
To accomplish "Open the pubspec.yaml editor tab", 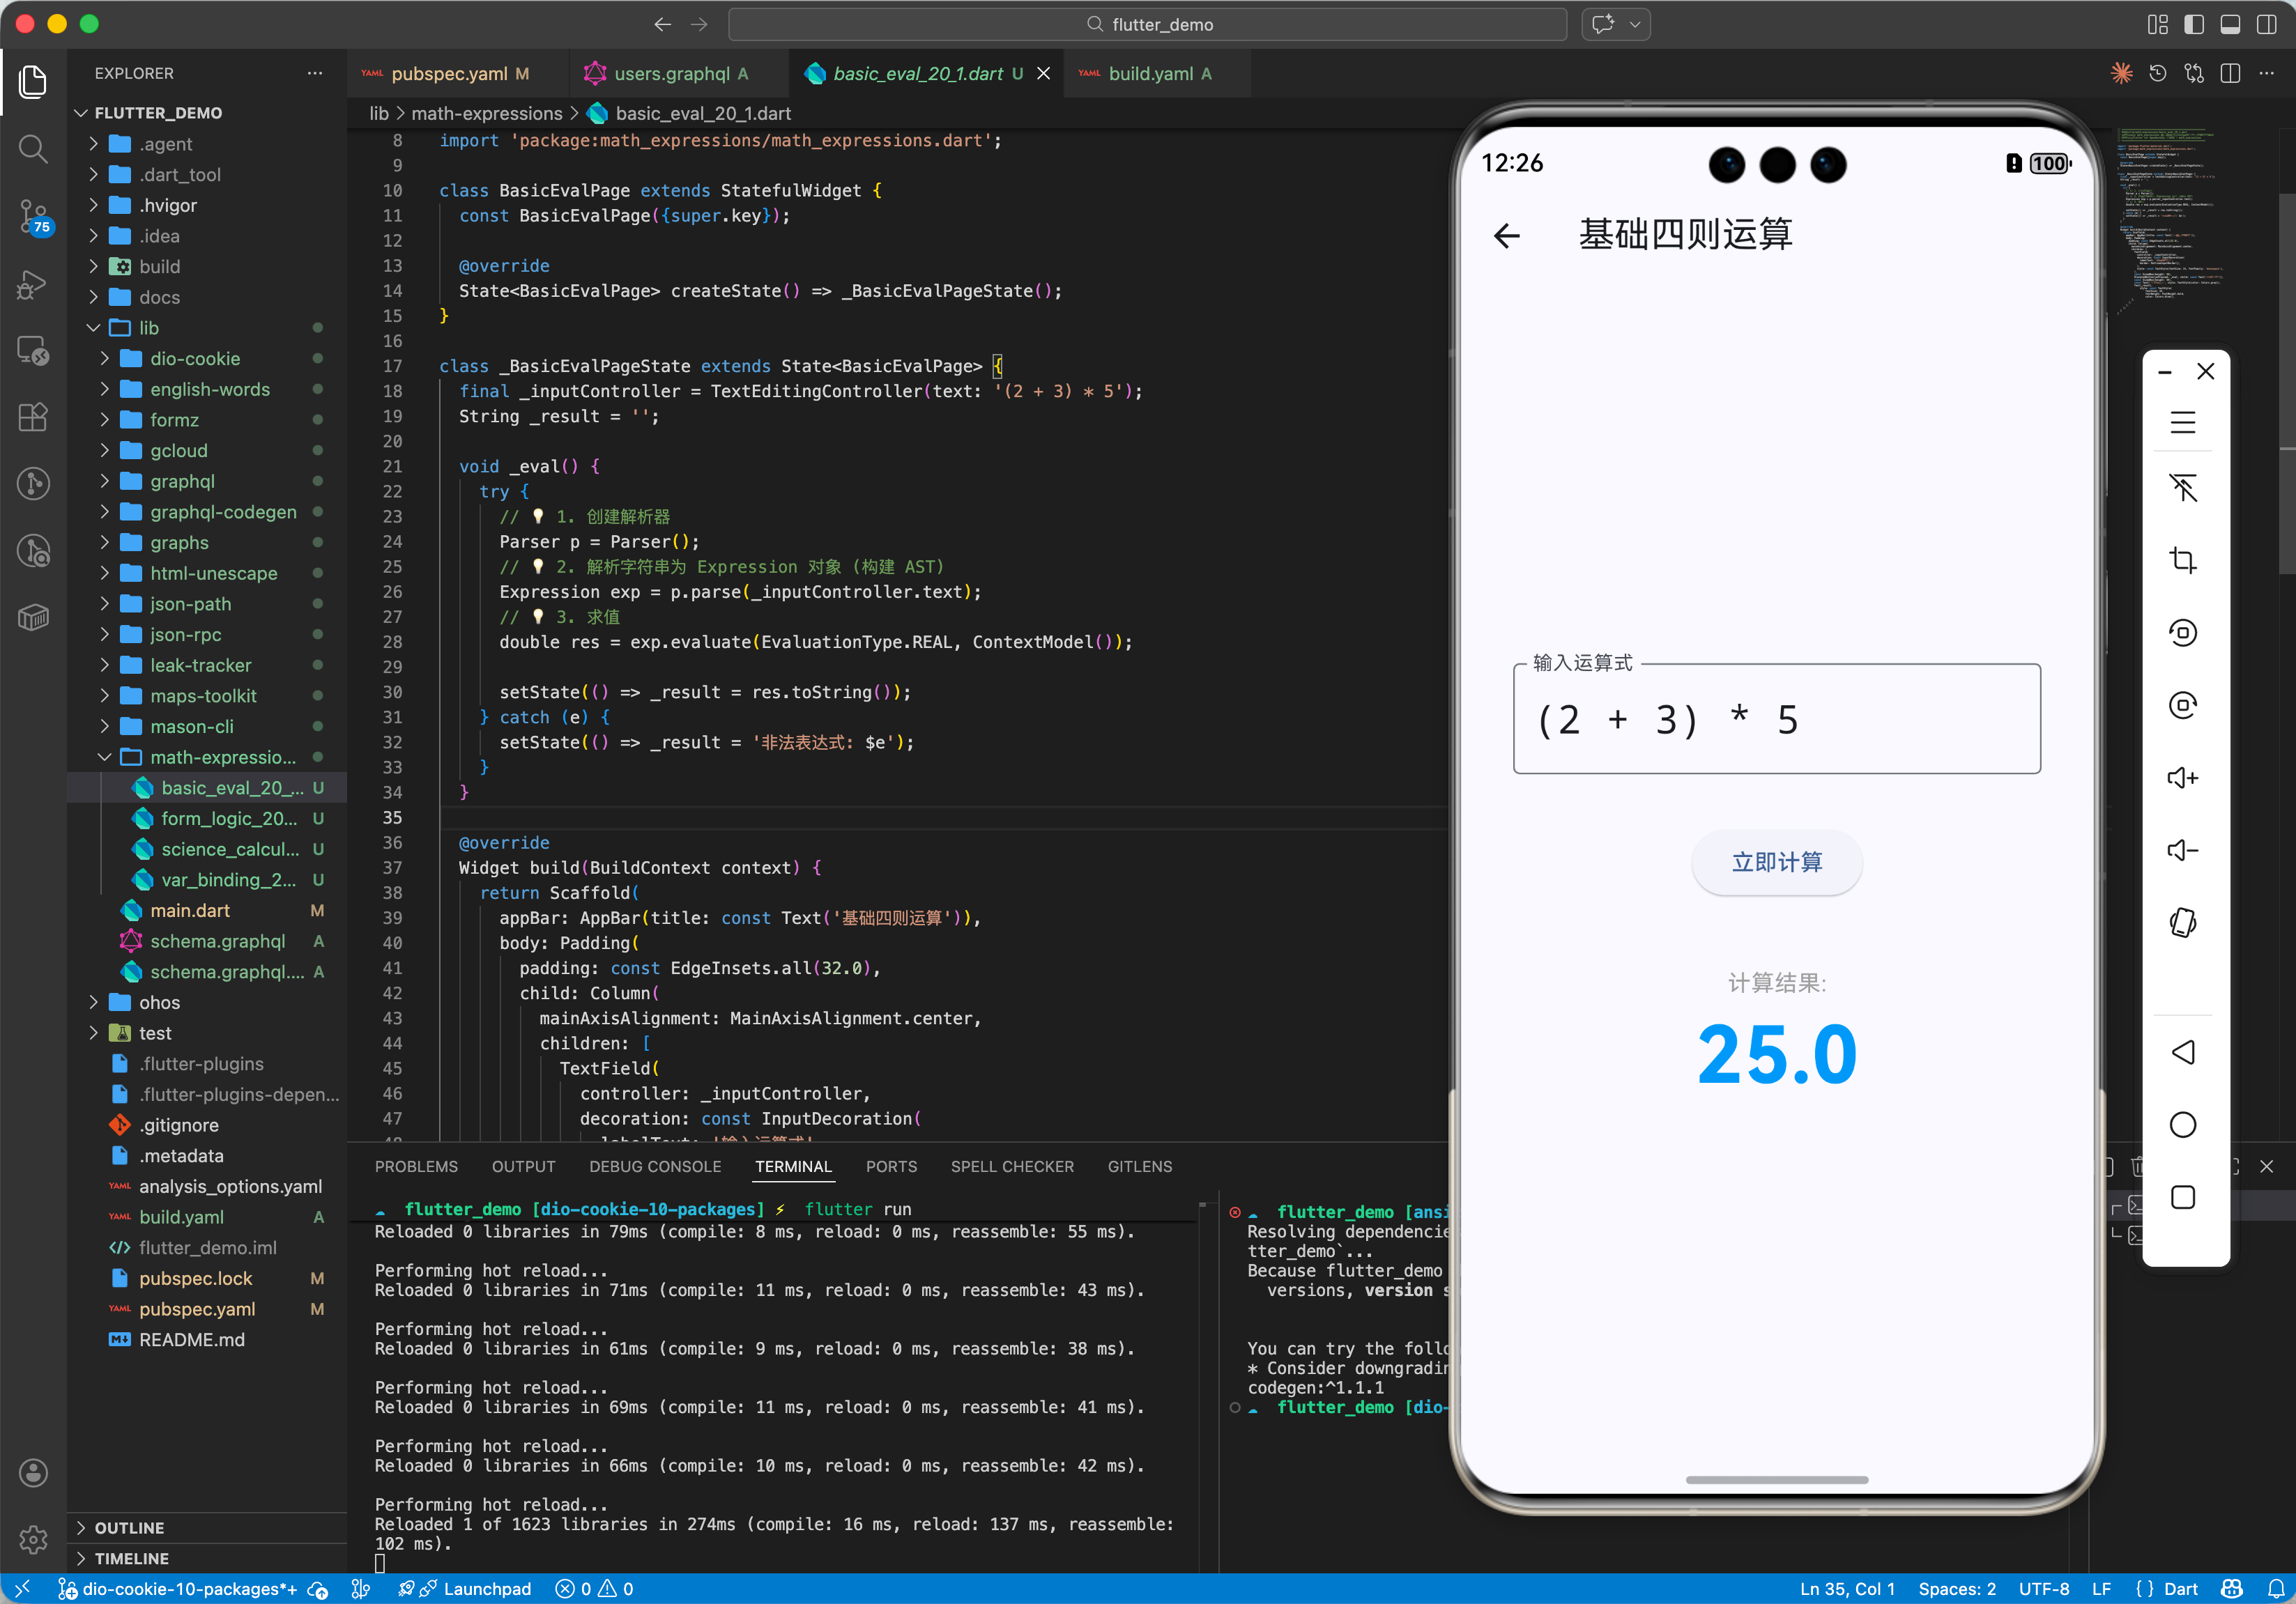I will [449, 73].
